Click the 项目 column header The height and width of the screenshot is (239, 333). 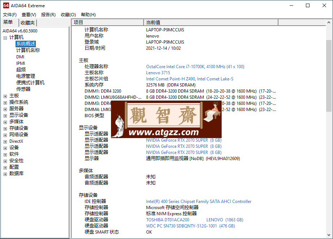pos(108,22)
